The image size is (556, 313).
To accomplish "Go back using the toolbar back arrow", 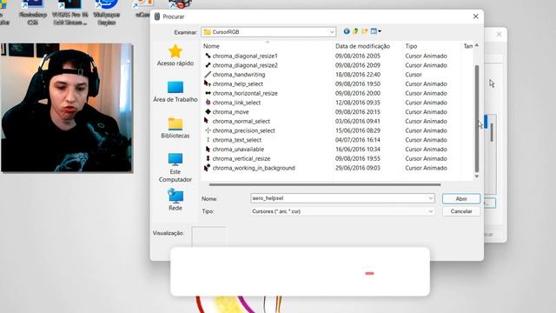I will (x=347, y=31).
